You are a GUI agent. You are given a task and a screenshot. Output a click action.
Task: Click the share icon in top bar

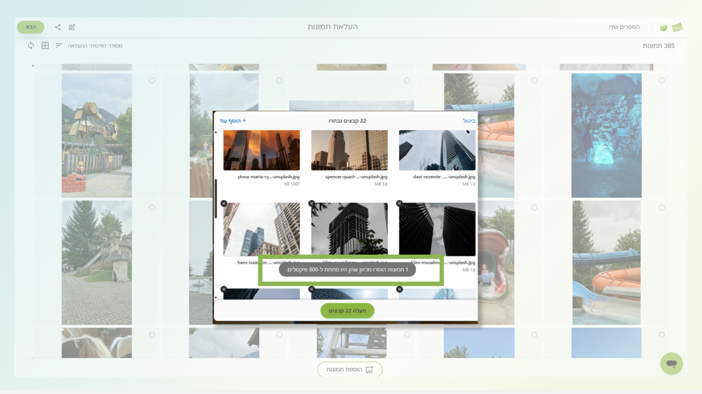58,27
